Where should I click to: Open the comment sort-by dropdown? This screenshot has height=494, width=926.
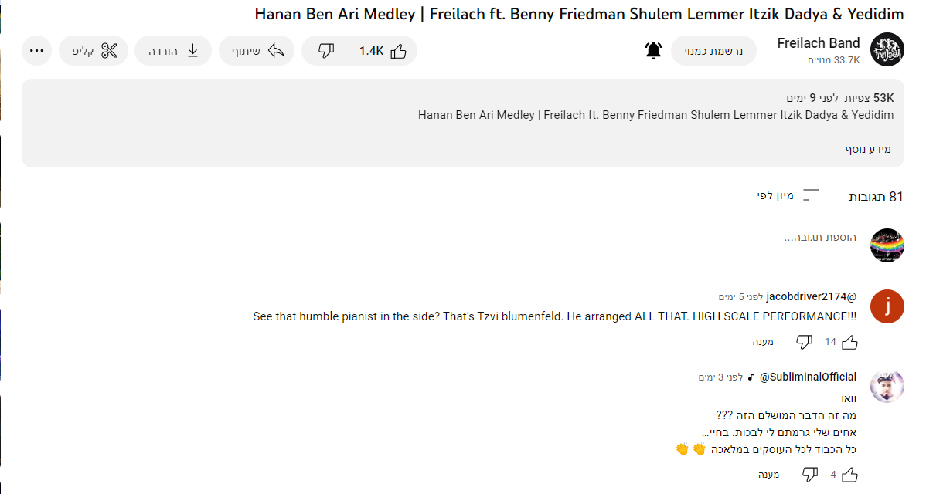tap(788, 196)
